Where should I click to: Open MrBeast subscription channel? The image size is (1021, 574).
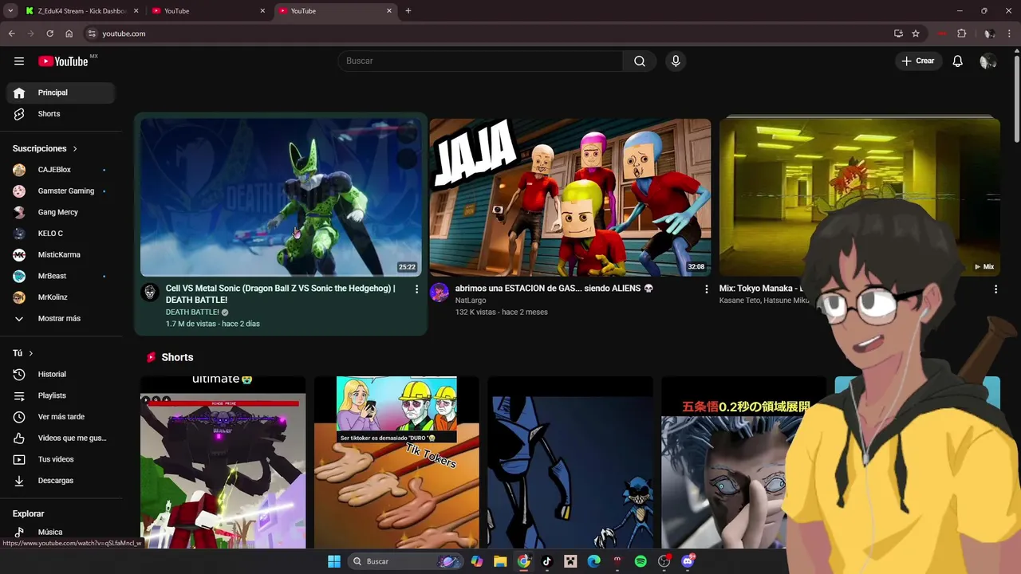pos(61,276)
